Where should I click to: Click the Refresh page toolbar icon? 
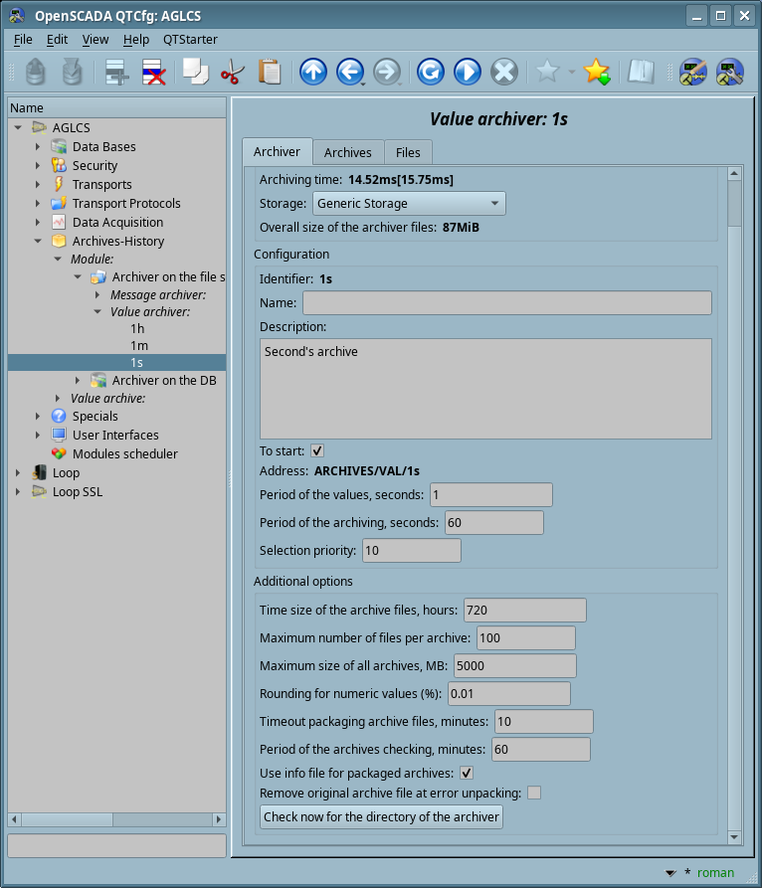[x=430, y=72]
